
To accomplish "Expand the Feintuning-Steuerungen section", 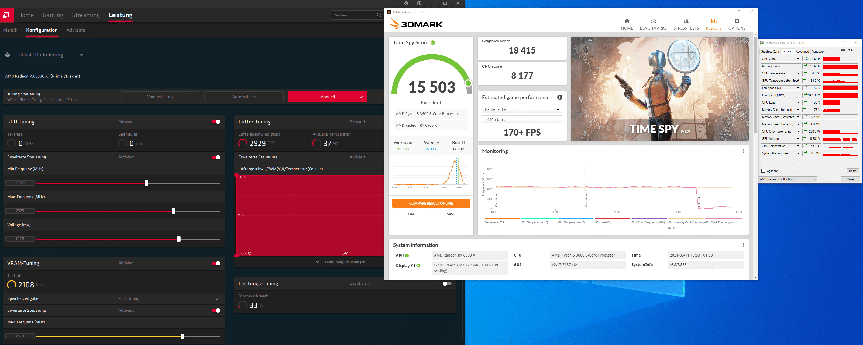I will coord(341,262).
